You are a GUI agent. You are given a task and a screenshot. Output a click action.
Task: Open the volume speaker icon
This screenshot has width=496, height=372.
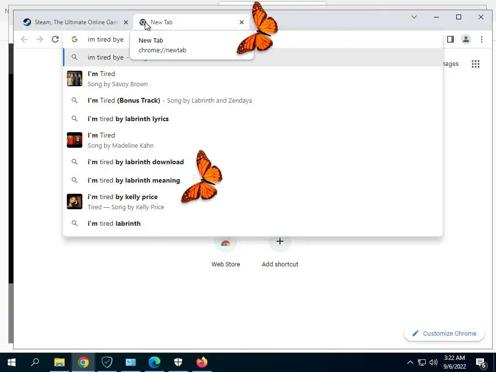[434, 362]
